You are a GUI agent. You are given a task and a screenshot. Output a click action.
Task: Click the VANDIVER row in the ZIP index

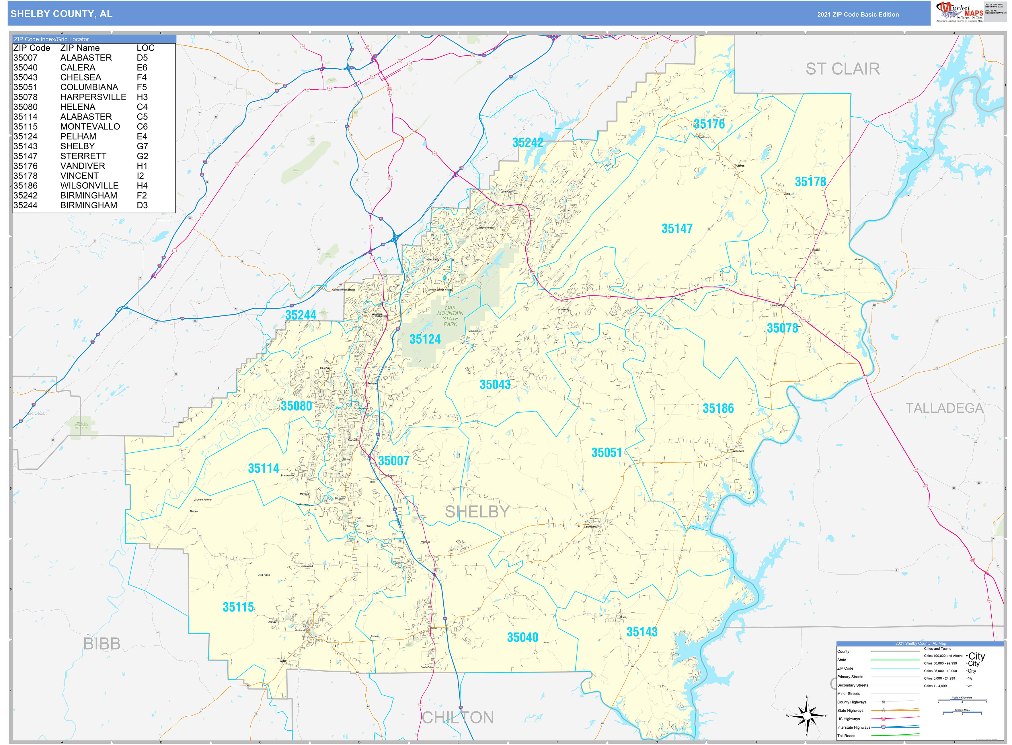(94, 166)
